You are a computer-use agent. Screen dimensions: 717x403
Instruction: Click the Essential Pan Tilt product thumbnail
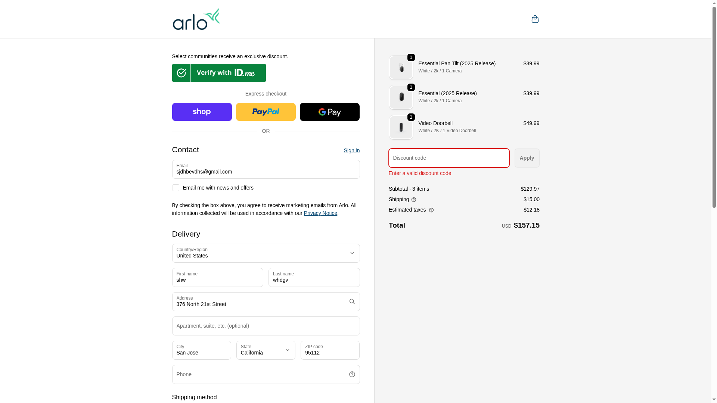(x=401, y=68)
